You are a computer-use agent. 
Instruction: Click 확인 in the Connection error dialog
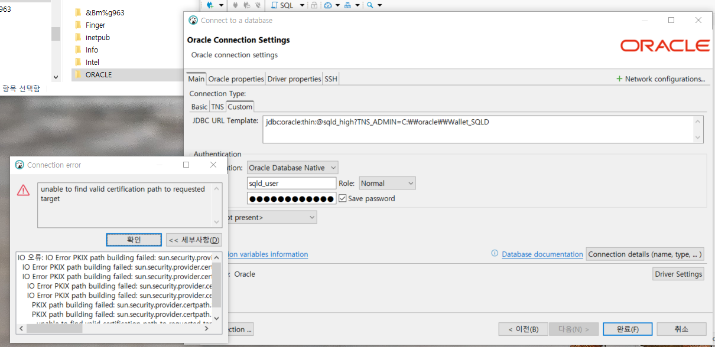[134, 240]
